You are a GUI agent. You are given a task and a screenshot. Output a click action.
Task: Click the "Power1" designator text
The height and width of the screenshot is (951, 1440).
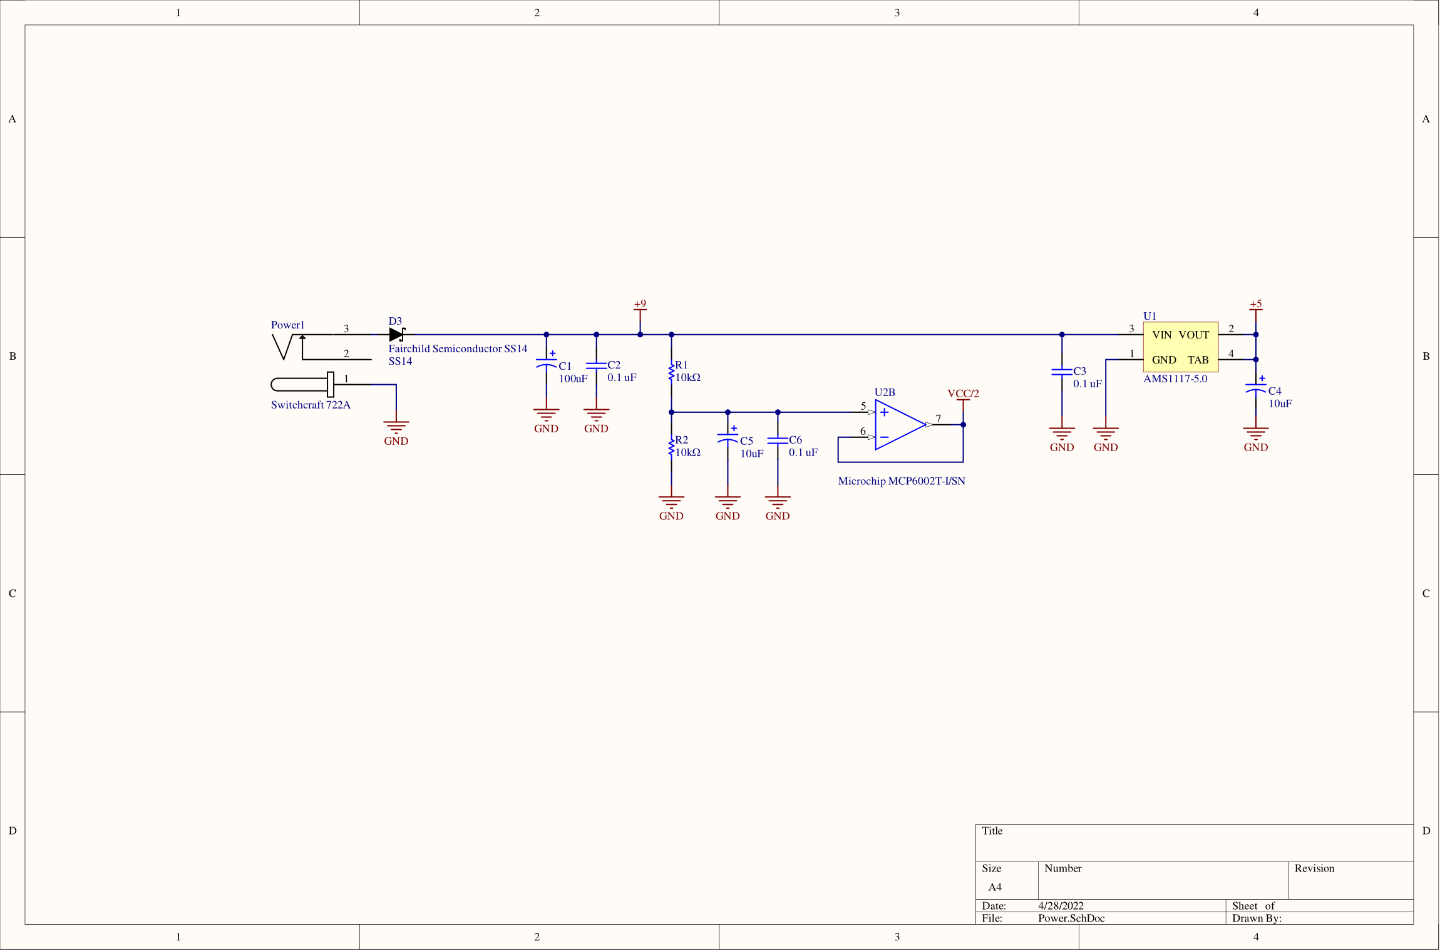click(x=287, y=325)
